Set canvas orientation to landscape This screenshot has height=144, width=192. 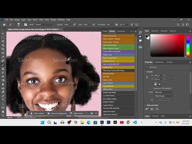point(160,84)
